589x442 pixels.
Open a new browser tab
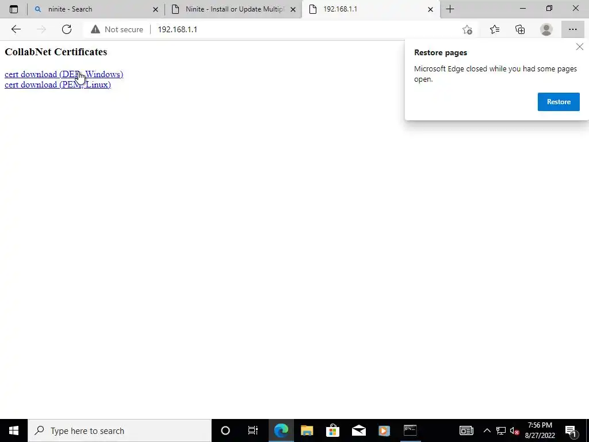(x=450, y=9)
